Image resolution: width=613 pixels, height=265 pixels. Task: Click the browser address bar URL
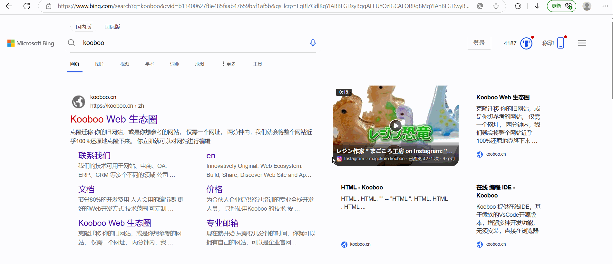click(264, 6)
